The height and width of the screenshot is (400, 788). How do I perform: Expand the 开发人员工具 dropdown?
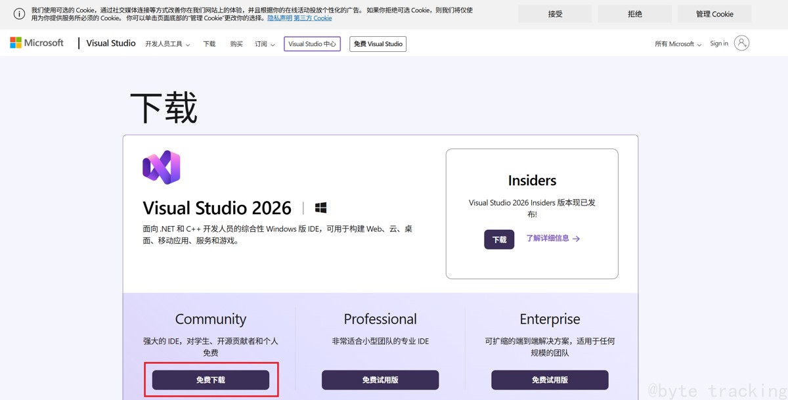pyautogui.click(x=166, y=43)
